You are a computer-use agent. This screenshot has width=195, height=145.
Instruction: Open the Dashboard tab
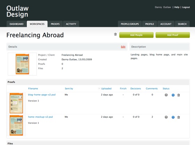click(x=16, y=24)
